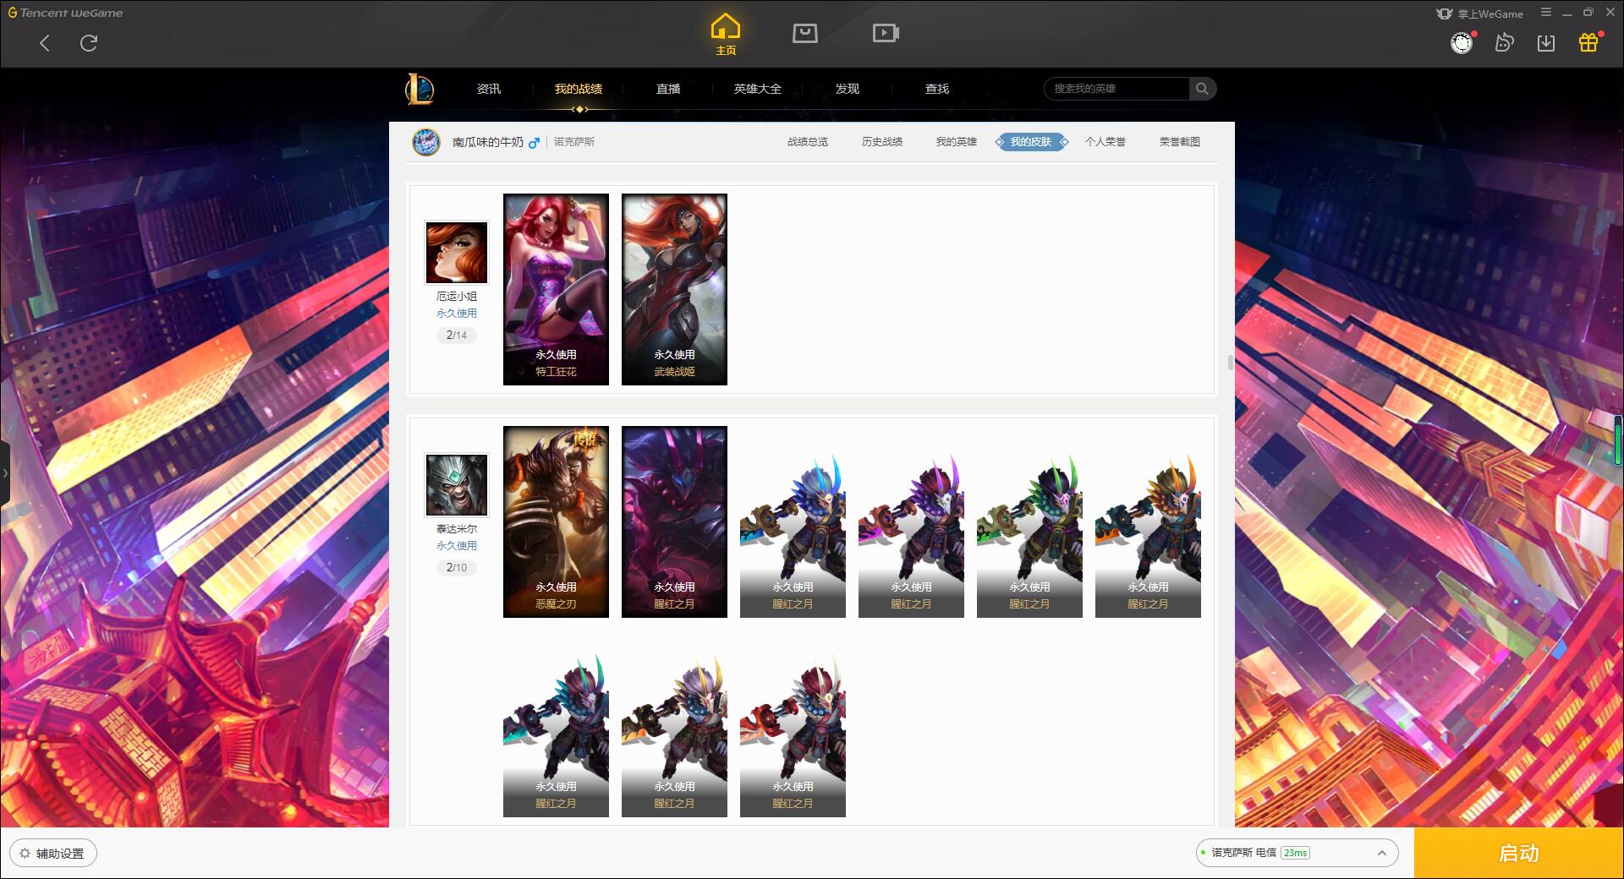Click the Tencent WeGame logo

[x=65, y=13]
